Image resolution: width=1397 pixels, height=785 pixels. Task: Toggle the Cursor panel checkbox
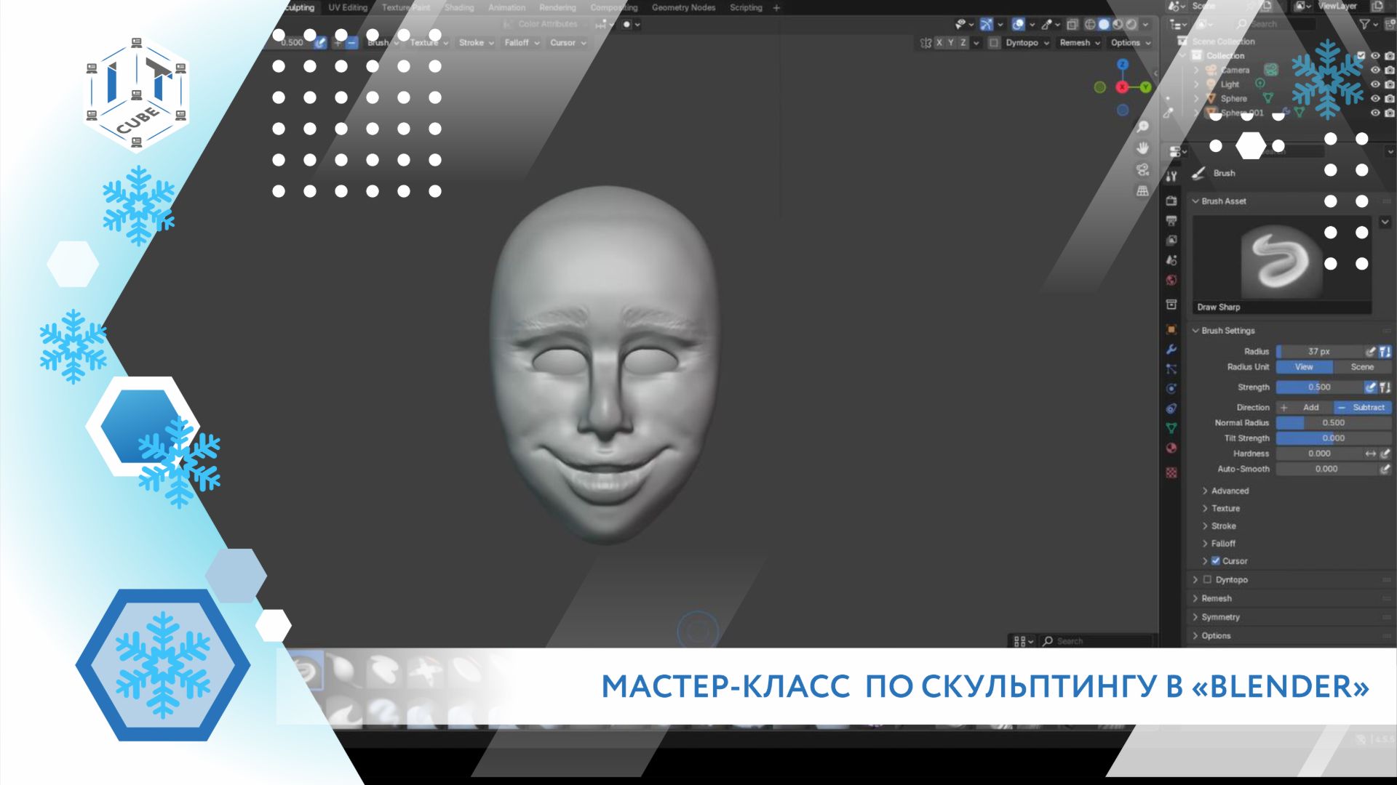[x=1215, y=561]
